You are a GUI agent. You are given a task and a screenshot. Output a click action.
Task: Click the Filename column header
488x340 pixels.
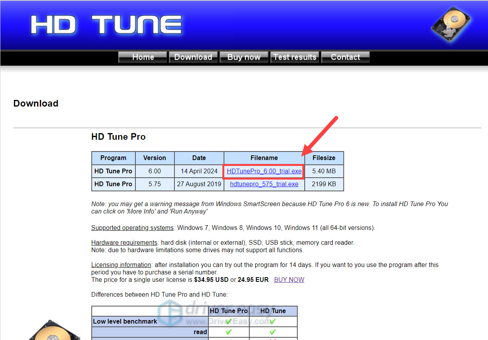point(264,158)
